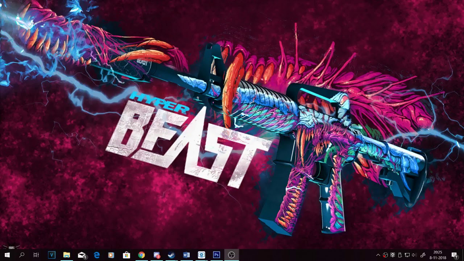Click the recording OBS icon in system tray
464x261 pixels.
click(385, 254)
